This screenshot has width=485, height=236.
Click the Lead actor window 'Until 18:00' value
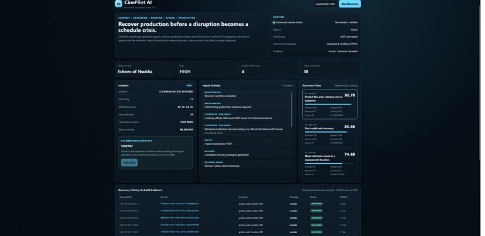[x=187, y=122]
